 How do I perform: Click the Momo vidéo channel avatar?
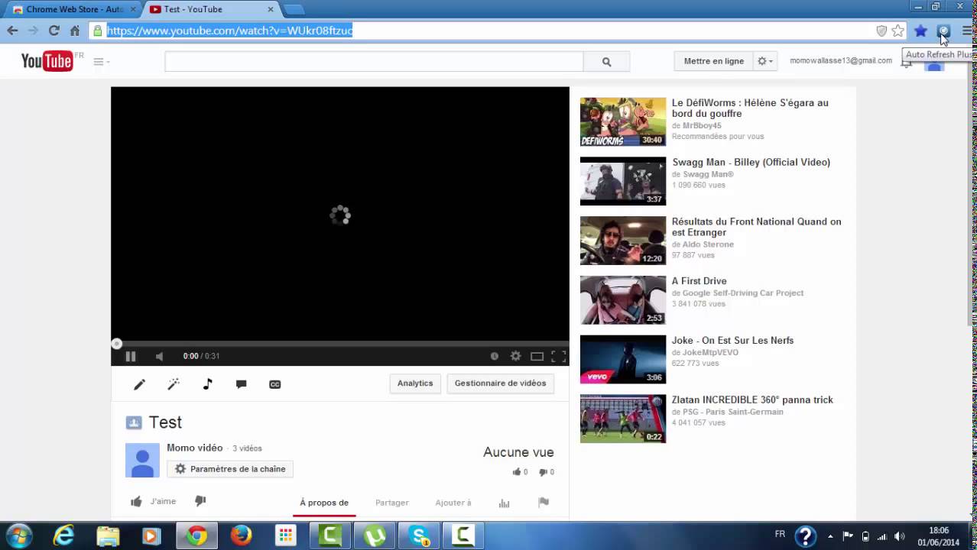[142, 460]
